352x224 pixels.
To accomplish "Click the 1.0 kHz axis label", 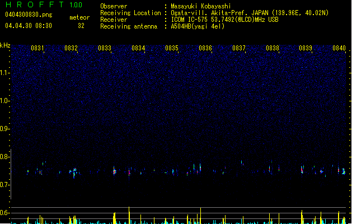I will point(5,101).
